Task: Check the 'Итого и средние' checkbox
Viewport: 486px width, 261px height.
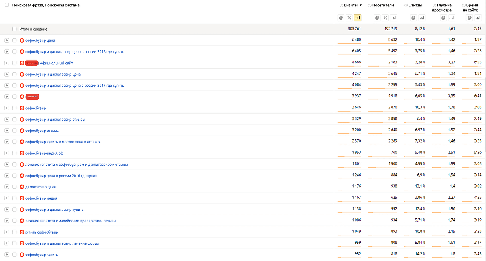Action: [14, 29]
